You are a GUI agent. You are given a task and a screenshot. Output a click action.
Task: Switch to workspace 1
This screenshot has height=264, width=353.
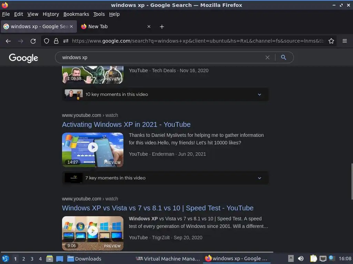coord(15,259)
